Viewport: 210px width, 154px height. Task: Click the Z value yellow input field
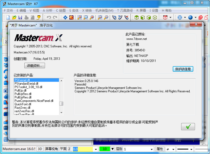coord(83,149)
